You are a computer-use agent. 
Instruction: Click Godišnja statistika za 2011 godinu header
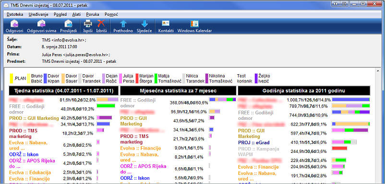pyautogui.click(x=304, y=91)
